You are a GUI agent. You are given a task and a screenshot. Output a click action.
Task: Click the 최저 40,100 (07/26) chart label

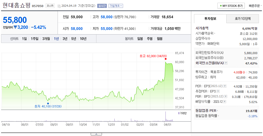tap(48, 106)
